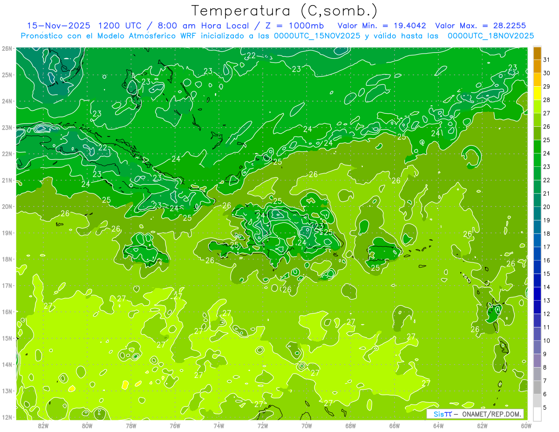Click the brown colorbar segment above 31
Image resolution: width=559 pixels, height=432 pixels.
[537, 54]
